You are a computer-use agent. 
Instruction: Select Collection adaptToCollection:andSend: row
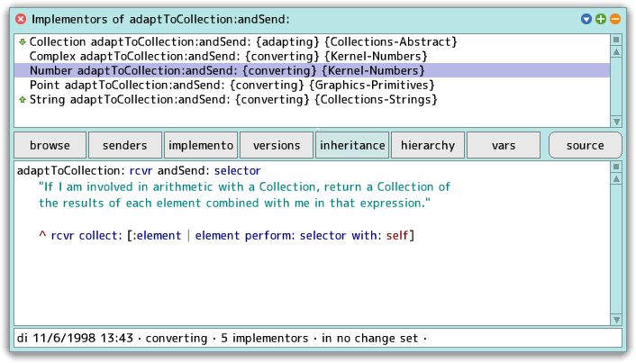[x=312, y=41]
